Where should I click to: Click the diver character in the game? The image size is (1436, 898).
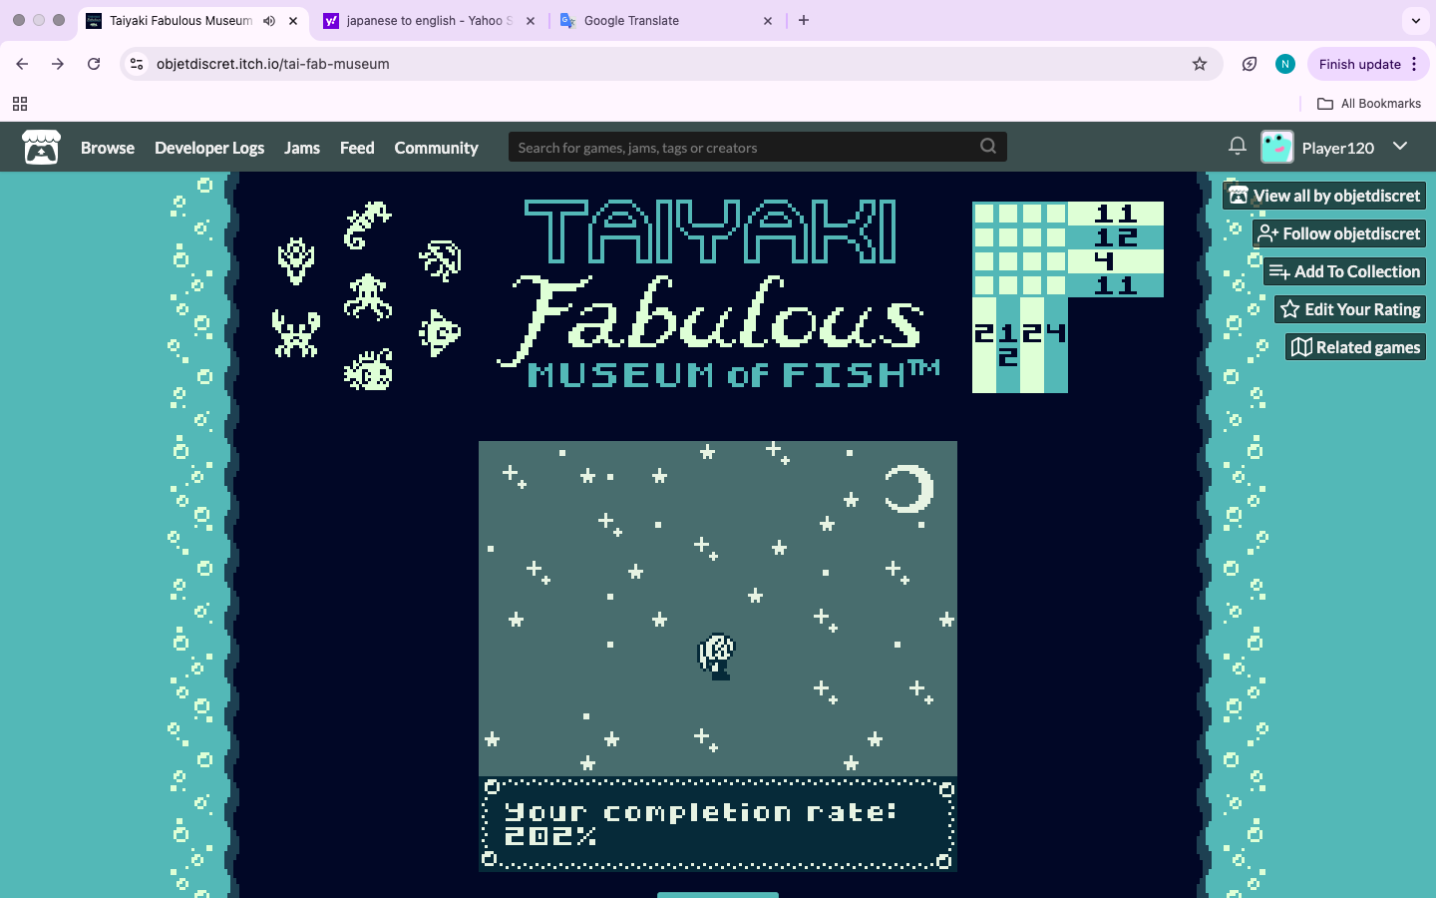tap(716, 657)
